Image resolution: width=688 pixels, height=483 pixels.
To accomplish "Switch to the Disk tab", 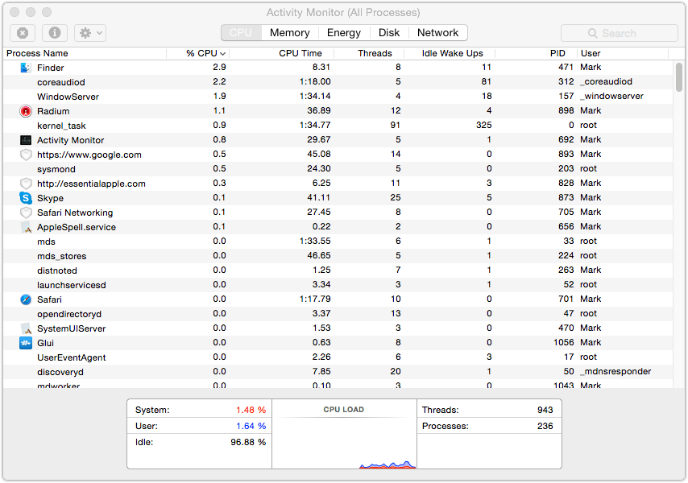I will 389,33.
